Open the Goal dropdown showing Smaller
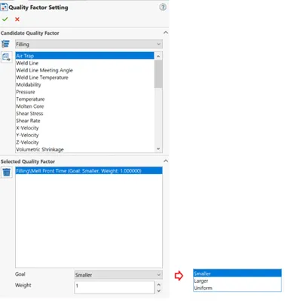 (118, 275)
